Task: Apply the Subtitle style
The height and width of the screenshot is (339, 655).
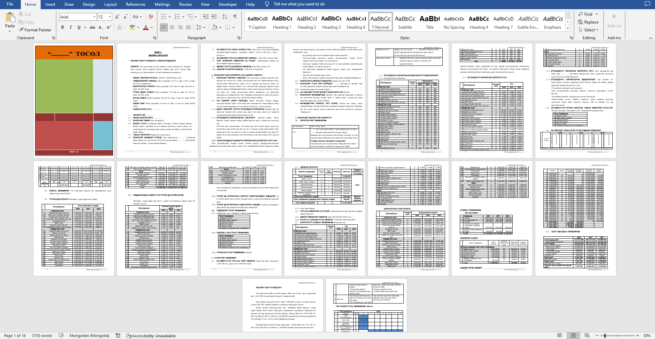Action: (x=405, y=23)
